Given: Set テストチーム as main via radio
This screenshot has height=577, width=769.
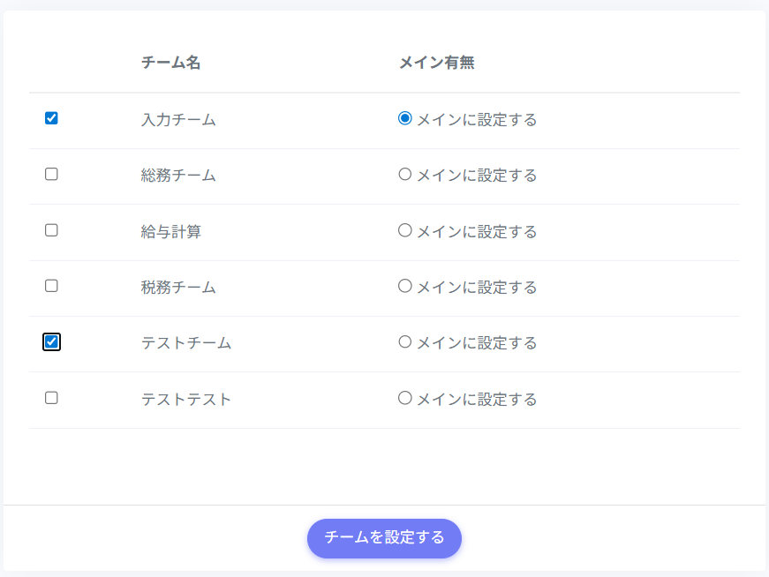Looking at the screenshot, I should (x=405, y=341).
